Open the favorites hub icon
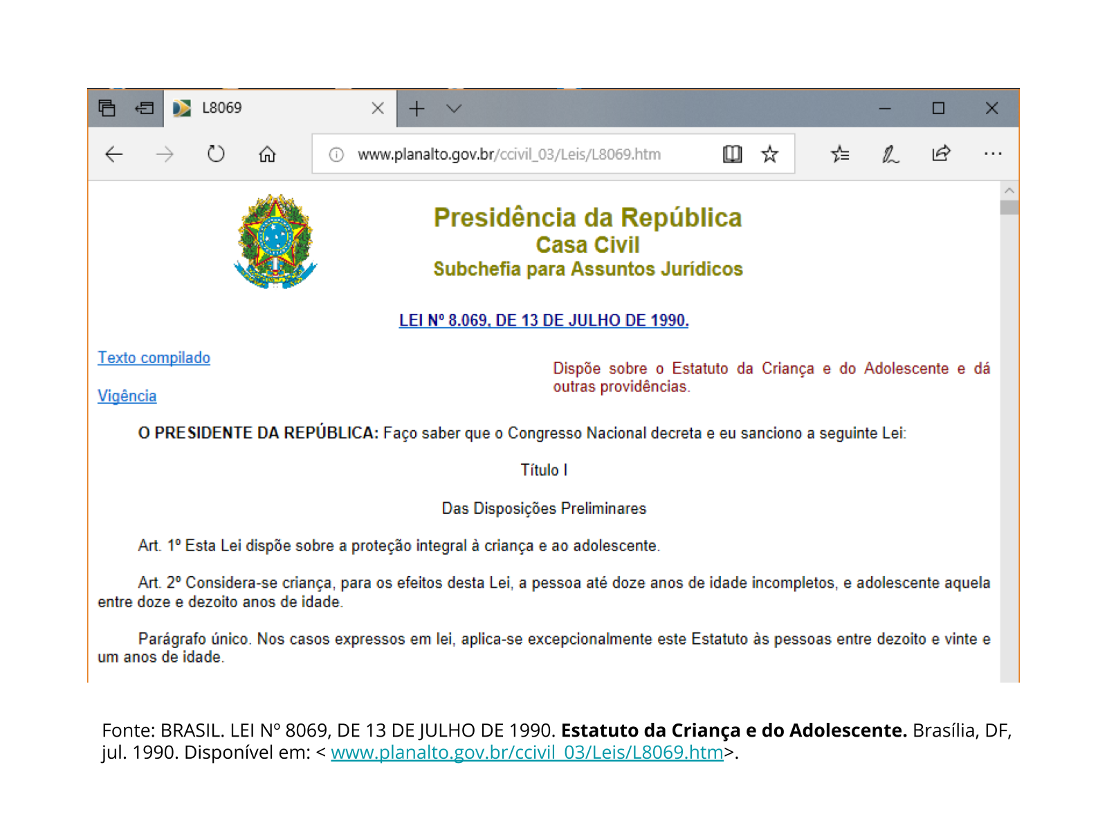Viewport: 1107px width, 830px height. 840,154
